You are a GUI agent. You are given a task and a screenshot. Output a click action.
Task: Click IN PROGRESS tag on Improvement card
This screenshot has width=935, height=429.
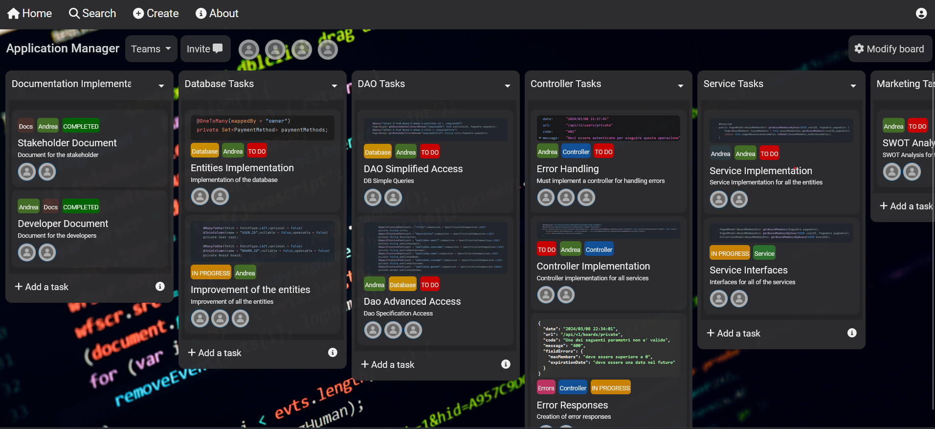click(211, 273)
